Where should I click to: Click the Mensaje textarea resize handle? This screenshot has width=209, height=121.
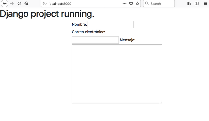click(x=161, y=102)
